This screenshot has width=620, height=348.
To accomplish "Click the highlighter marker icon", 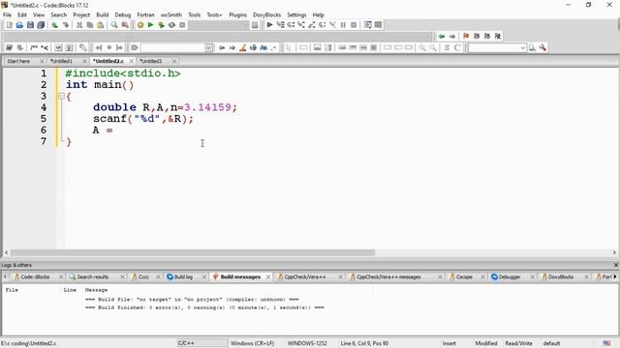I will [x=243, y=47].
